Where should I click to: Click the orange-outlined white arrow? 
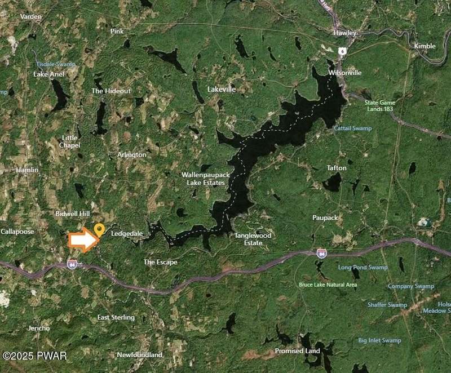pyautogui.click(x=83, y=240)
